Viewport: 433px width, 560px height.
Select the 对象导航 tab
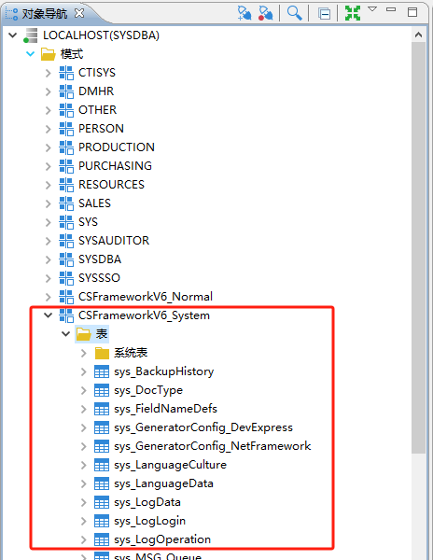(x=45, y=14)
